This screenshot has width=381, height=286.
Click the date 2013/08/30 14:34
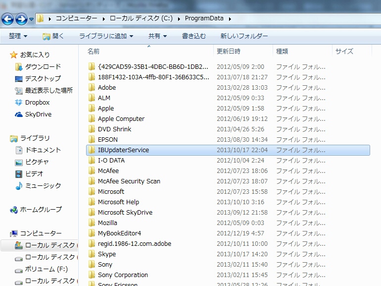click(x=242, y=139)
